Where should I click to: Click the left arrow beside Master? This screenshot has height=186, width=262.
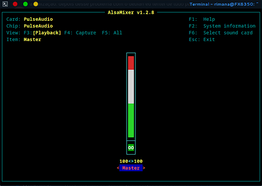point(118,168)
